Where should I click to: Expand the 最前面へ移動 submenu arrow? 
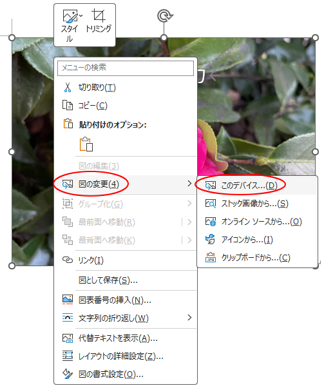point(189,222)
